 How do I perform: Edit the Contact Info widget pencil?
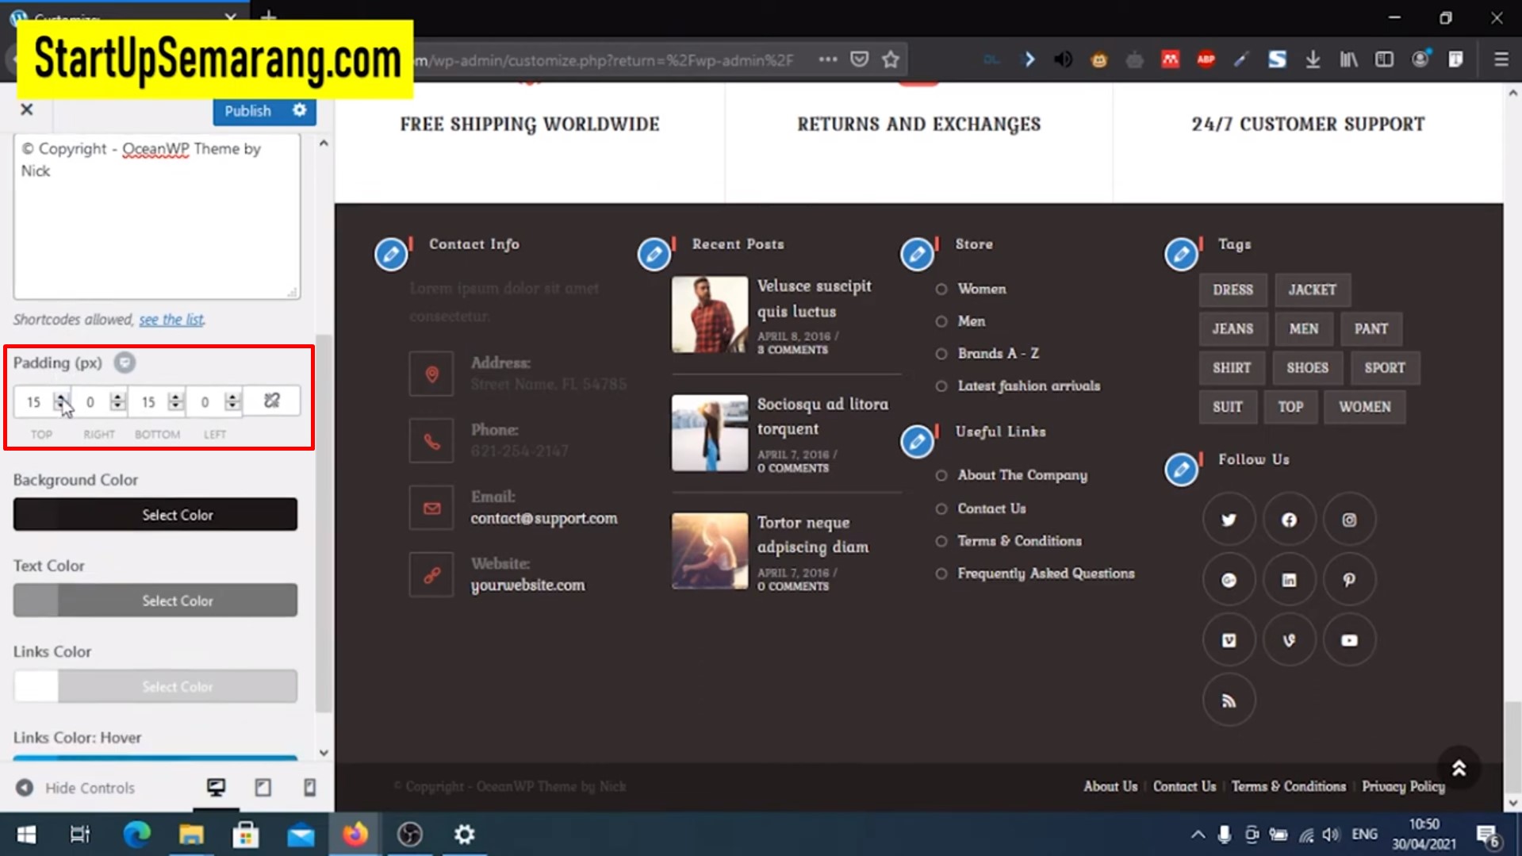point(391,255)
